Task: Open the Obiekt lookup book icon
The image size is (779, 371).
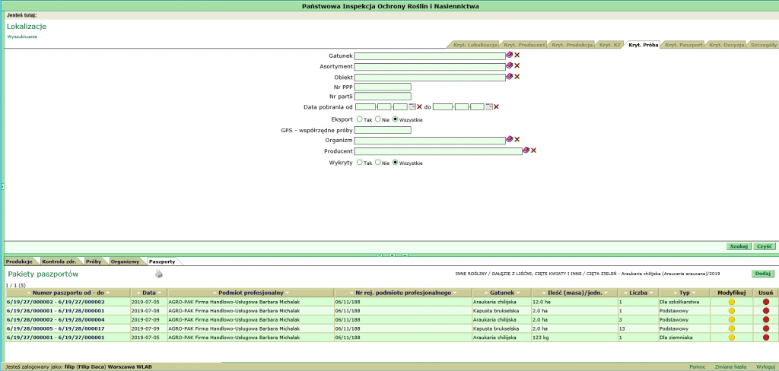Action: [x=510, y=77]
